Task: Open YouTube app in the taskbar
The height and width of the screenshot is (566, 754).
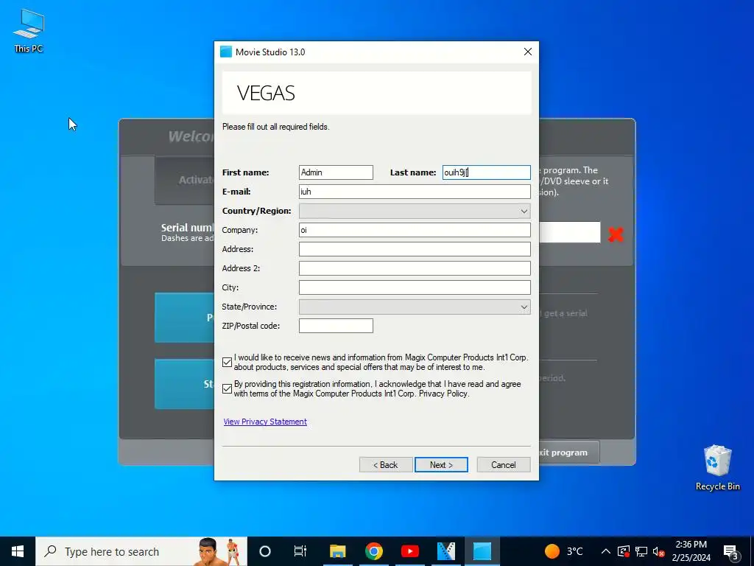Action: click(x=409, y=551)
